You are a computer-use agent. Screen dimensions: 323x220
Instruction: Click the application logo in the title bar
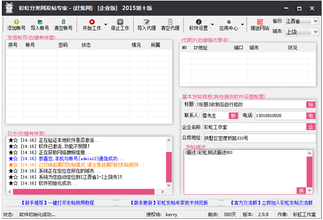pos(9,8)
